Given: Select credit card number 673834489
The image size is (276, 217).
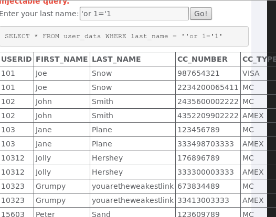Looking at the screenshot, I should [x=198, y=186].
